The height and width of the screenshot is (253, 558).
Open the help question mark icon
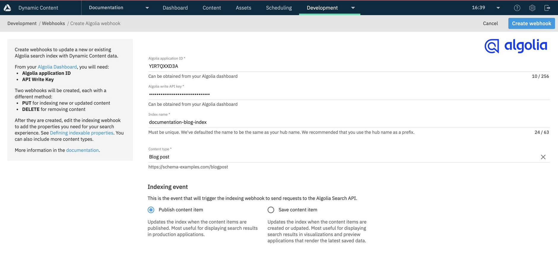pyautogui.click(x=517, y=8)
